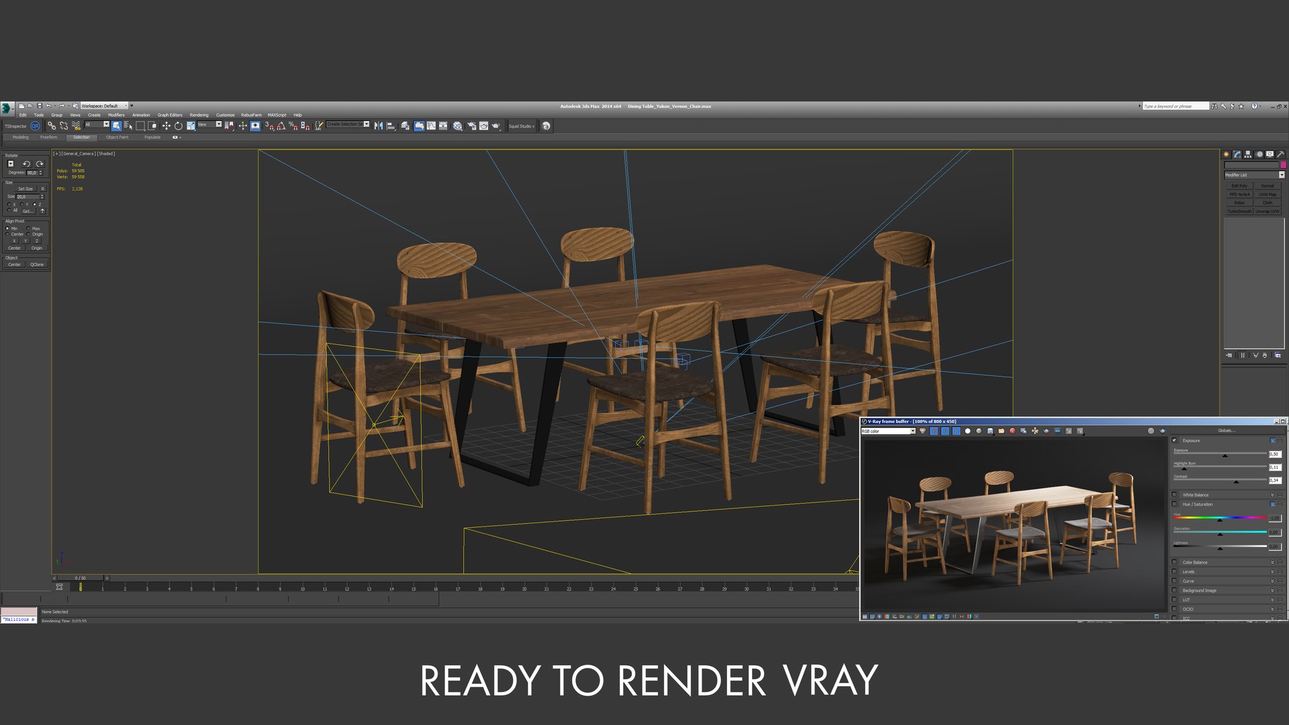Click the QR icon beside TSInspector
The width and height of the screenshot is (1289, 725).
[x=35, y=126]
